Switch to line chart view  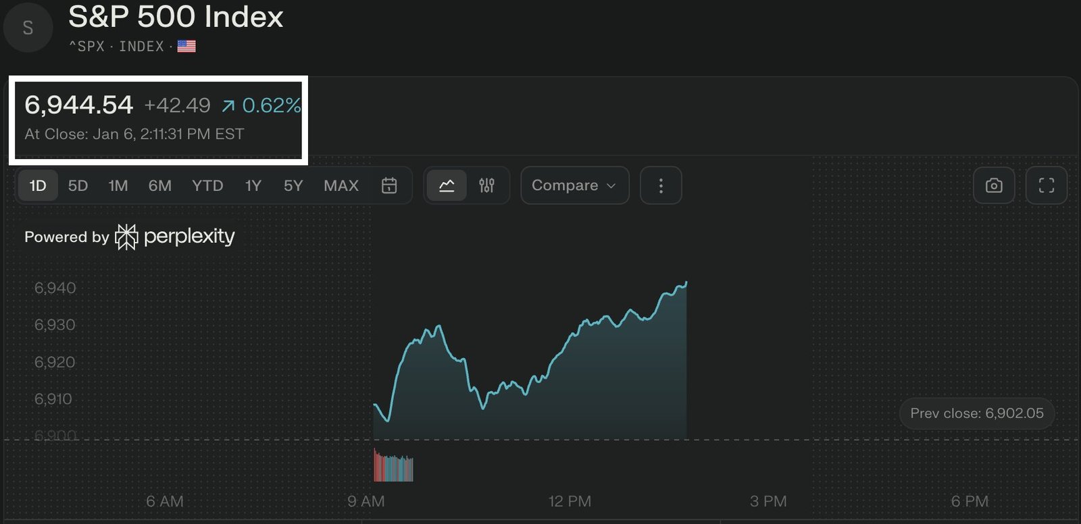click(447, 185)
